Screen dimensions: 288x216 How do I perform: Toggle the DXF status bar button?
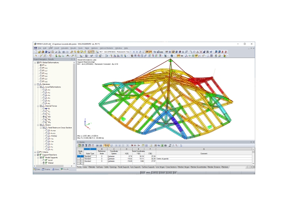coord(175,173)
